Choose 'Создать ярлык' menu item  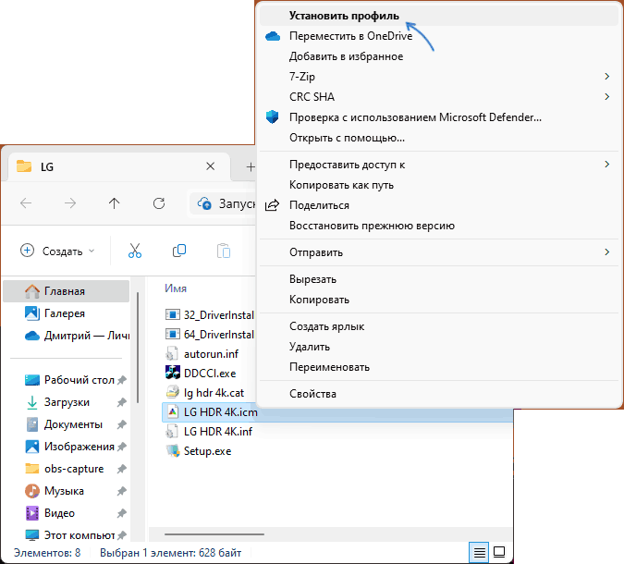coord(439,326)
